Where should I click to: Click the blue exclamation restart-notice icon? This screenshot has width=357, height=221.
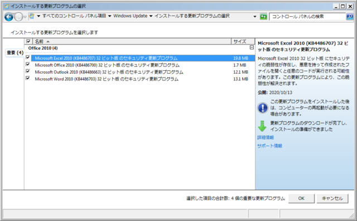263,108
